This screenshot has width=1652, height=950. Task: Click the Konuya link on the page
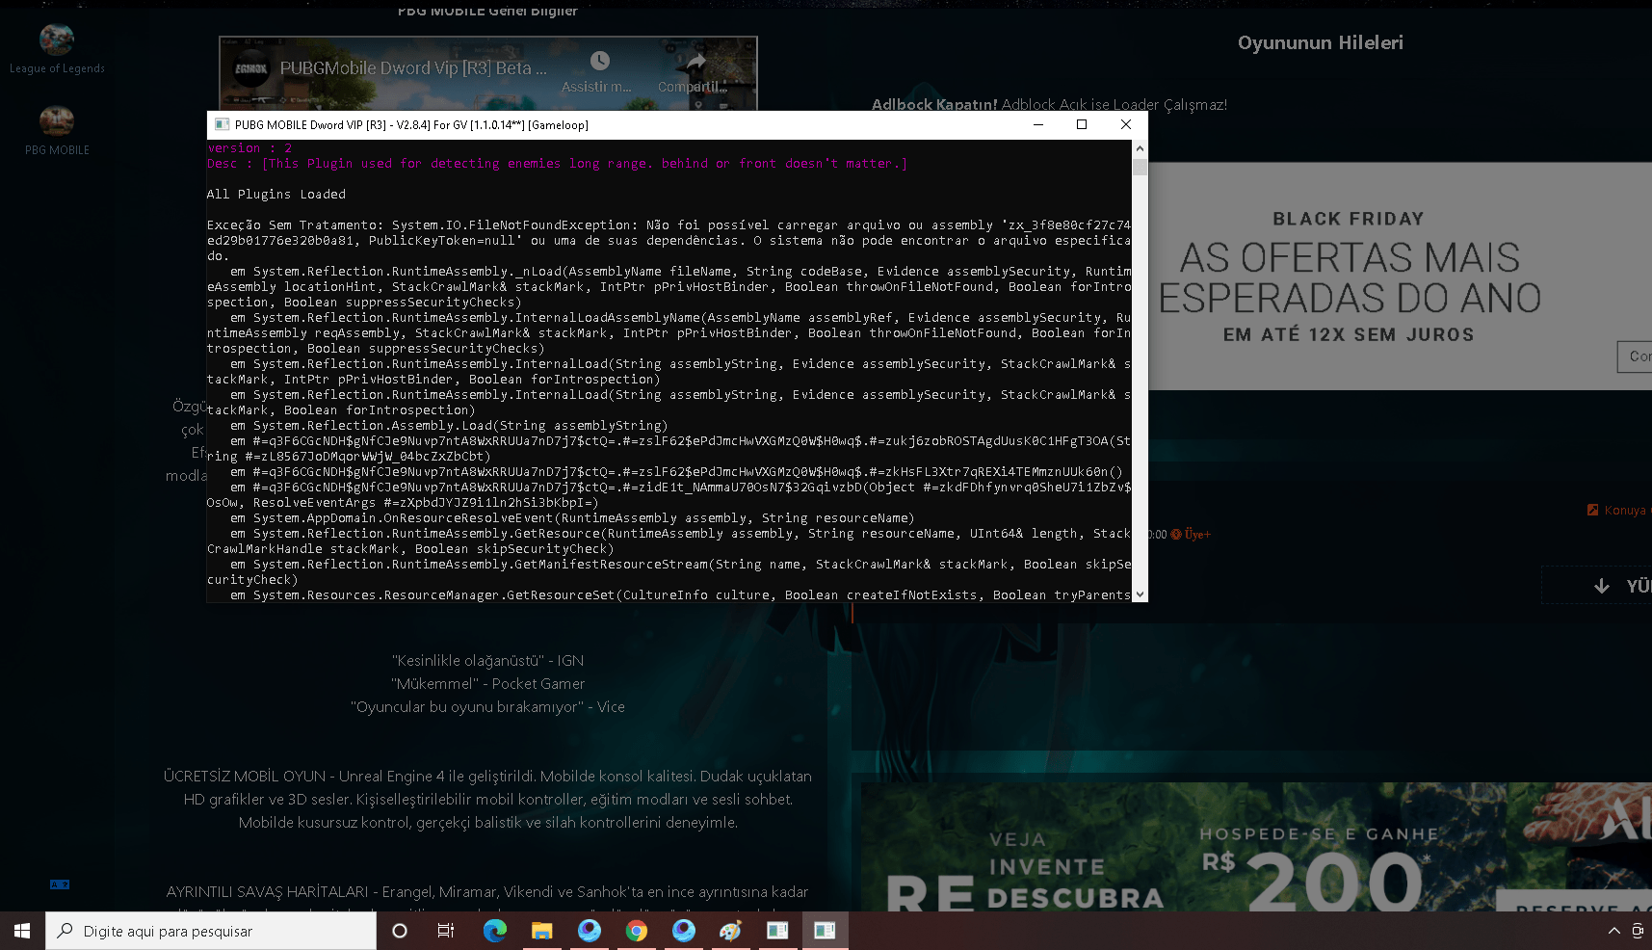click(x=1618, y=510)
